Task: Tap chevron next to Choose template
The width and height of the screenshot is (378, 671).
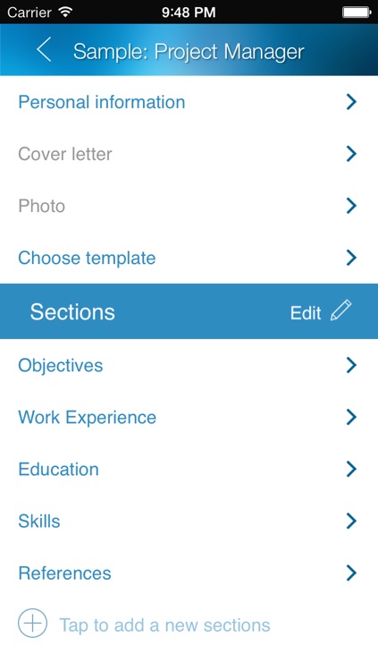Action: point(351,258)
